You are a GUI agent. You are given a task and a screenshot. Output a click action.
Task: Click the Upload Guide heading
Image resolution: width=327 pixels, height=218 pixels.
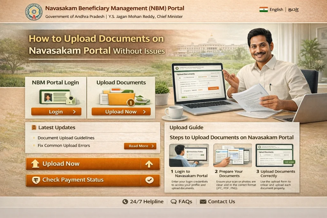186,127
